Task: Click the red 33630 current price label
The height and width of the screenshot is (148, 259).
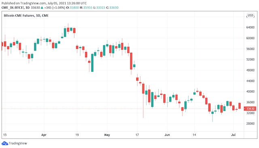Action: point(250,108)
